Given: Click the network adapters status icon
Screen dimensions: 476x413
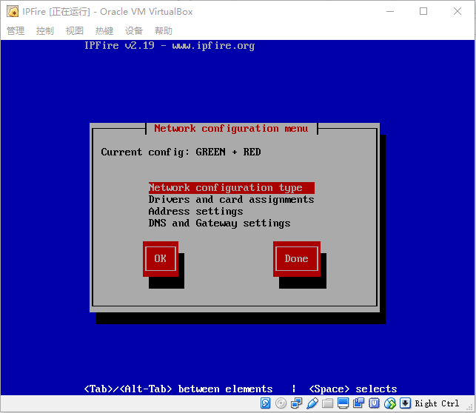Looking at the screenshot, I should click(x=296, y=403).
